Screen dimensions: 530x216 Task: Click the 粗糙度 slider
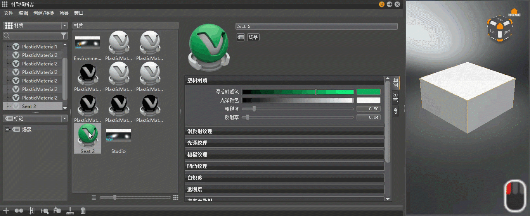click(x=298, y=109)
